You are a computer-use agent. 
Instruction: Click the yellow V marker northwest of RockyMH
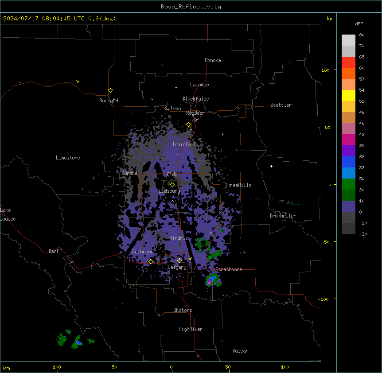coord(78,82)
